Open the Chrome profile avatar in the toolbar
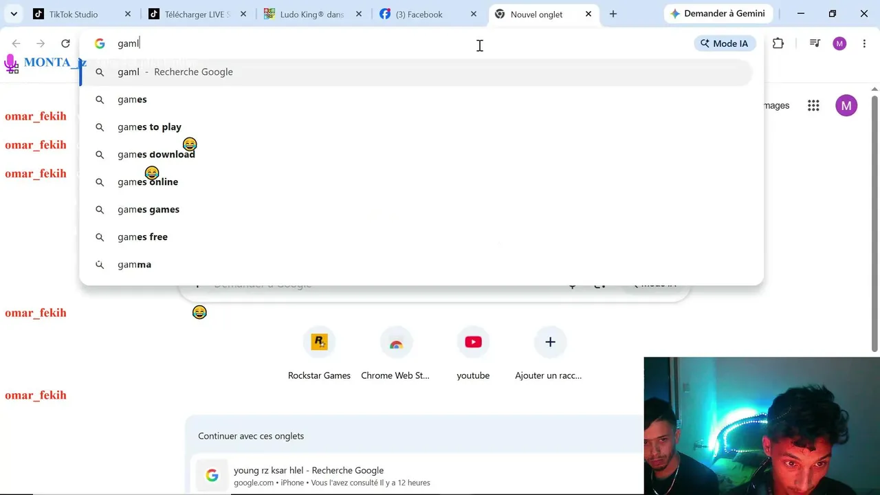This screenshot has width=880, height=495. click(839, 43)
